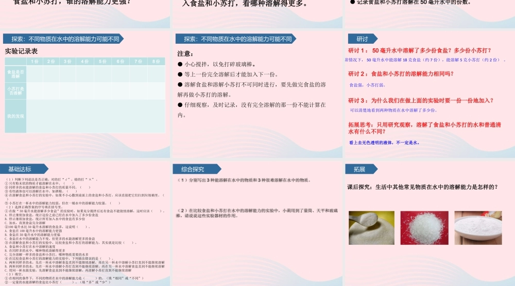Click the bullet 小心搅拌，以免打碎玻璃棒
This screenshot has width=515, height=286.
point(217,64)
